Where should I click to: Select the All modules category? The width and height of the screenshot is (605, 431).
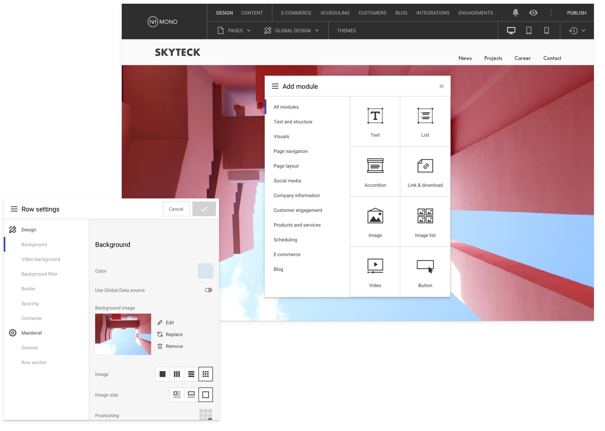click(x=286, y=107)
